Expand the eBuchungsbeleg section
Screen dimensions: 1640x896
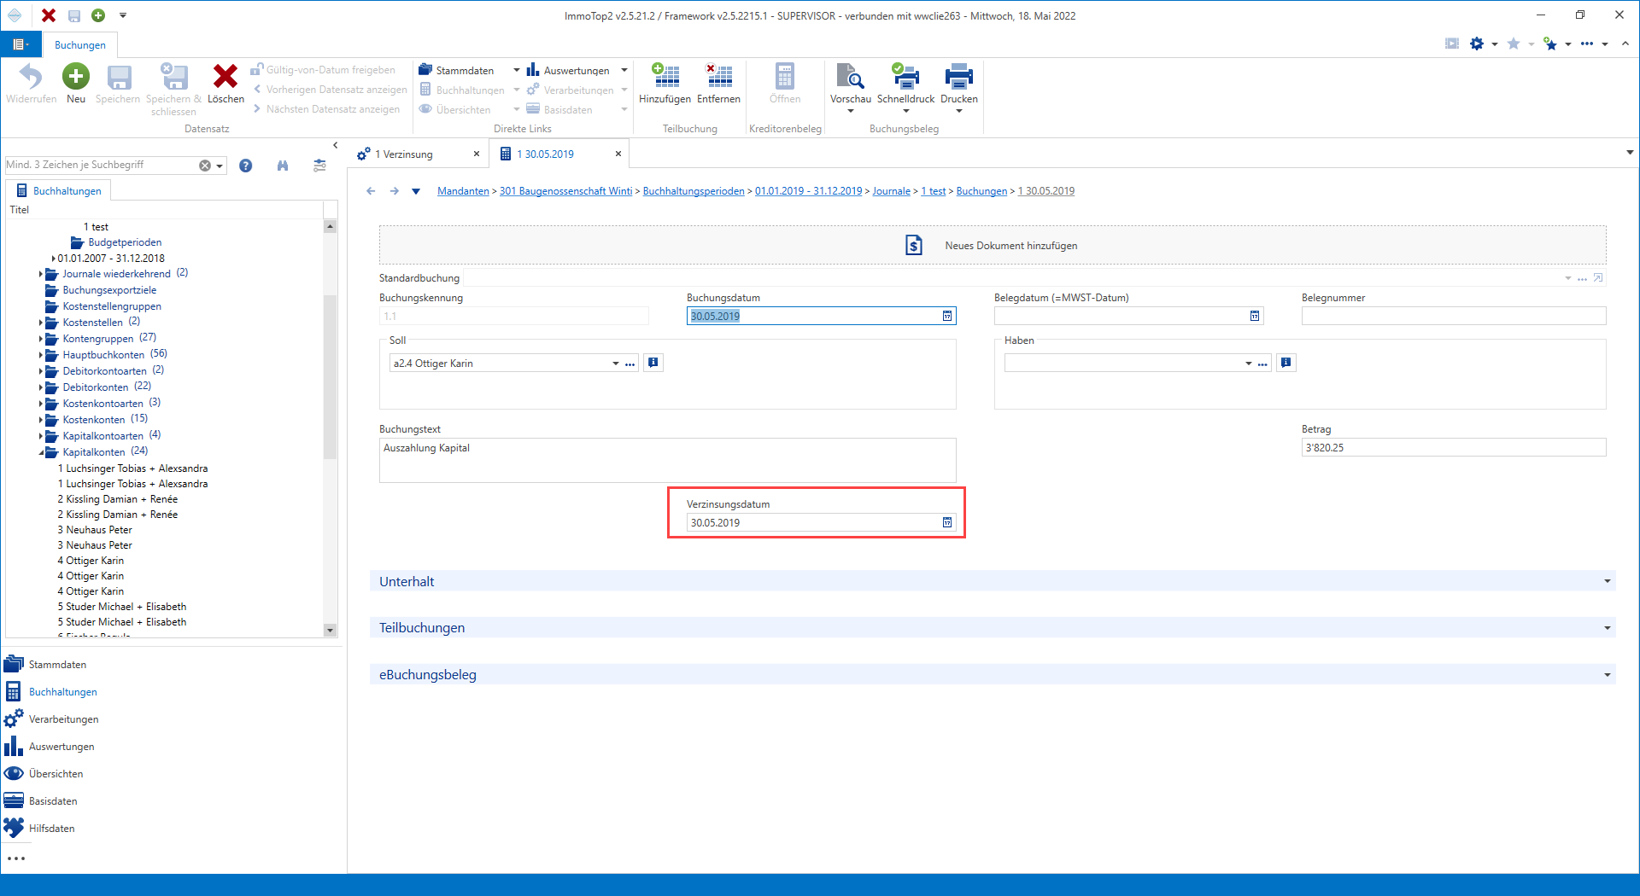coord(1608,675)
